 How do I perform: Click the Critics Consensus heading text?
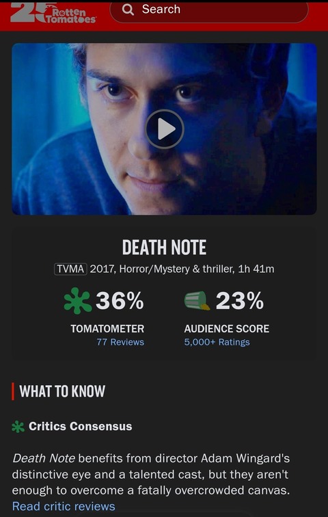pyautogui.click(x=81, y=426)
